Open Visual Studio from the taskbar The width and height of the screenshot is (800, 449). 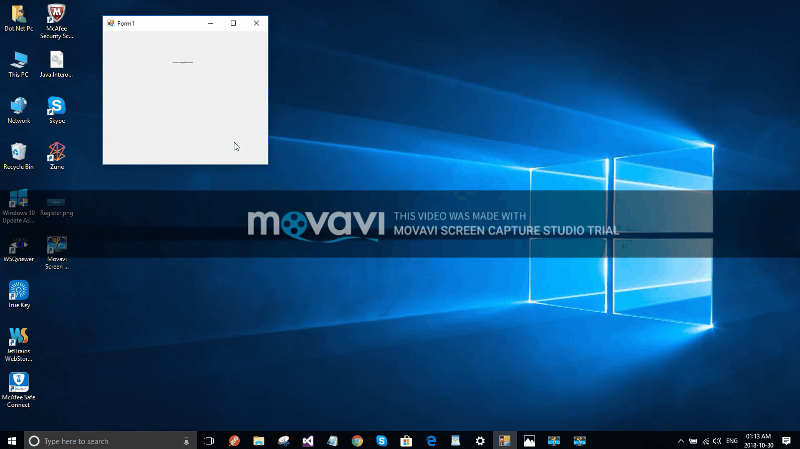(x=308, y=441)
